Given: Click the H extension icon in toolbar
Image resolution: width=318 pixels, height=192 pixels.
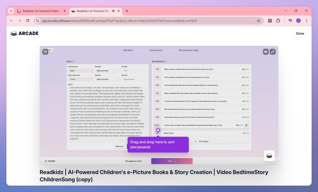Looking at the screenshot, I should [x=270, y=21].
